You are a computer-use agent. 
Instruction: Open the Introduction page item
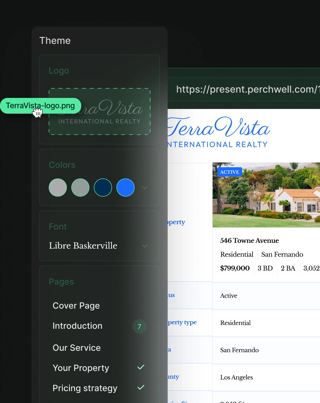pyautogui.click(x=77, y=326)
